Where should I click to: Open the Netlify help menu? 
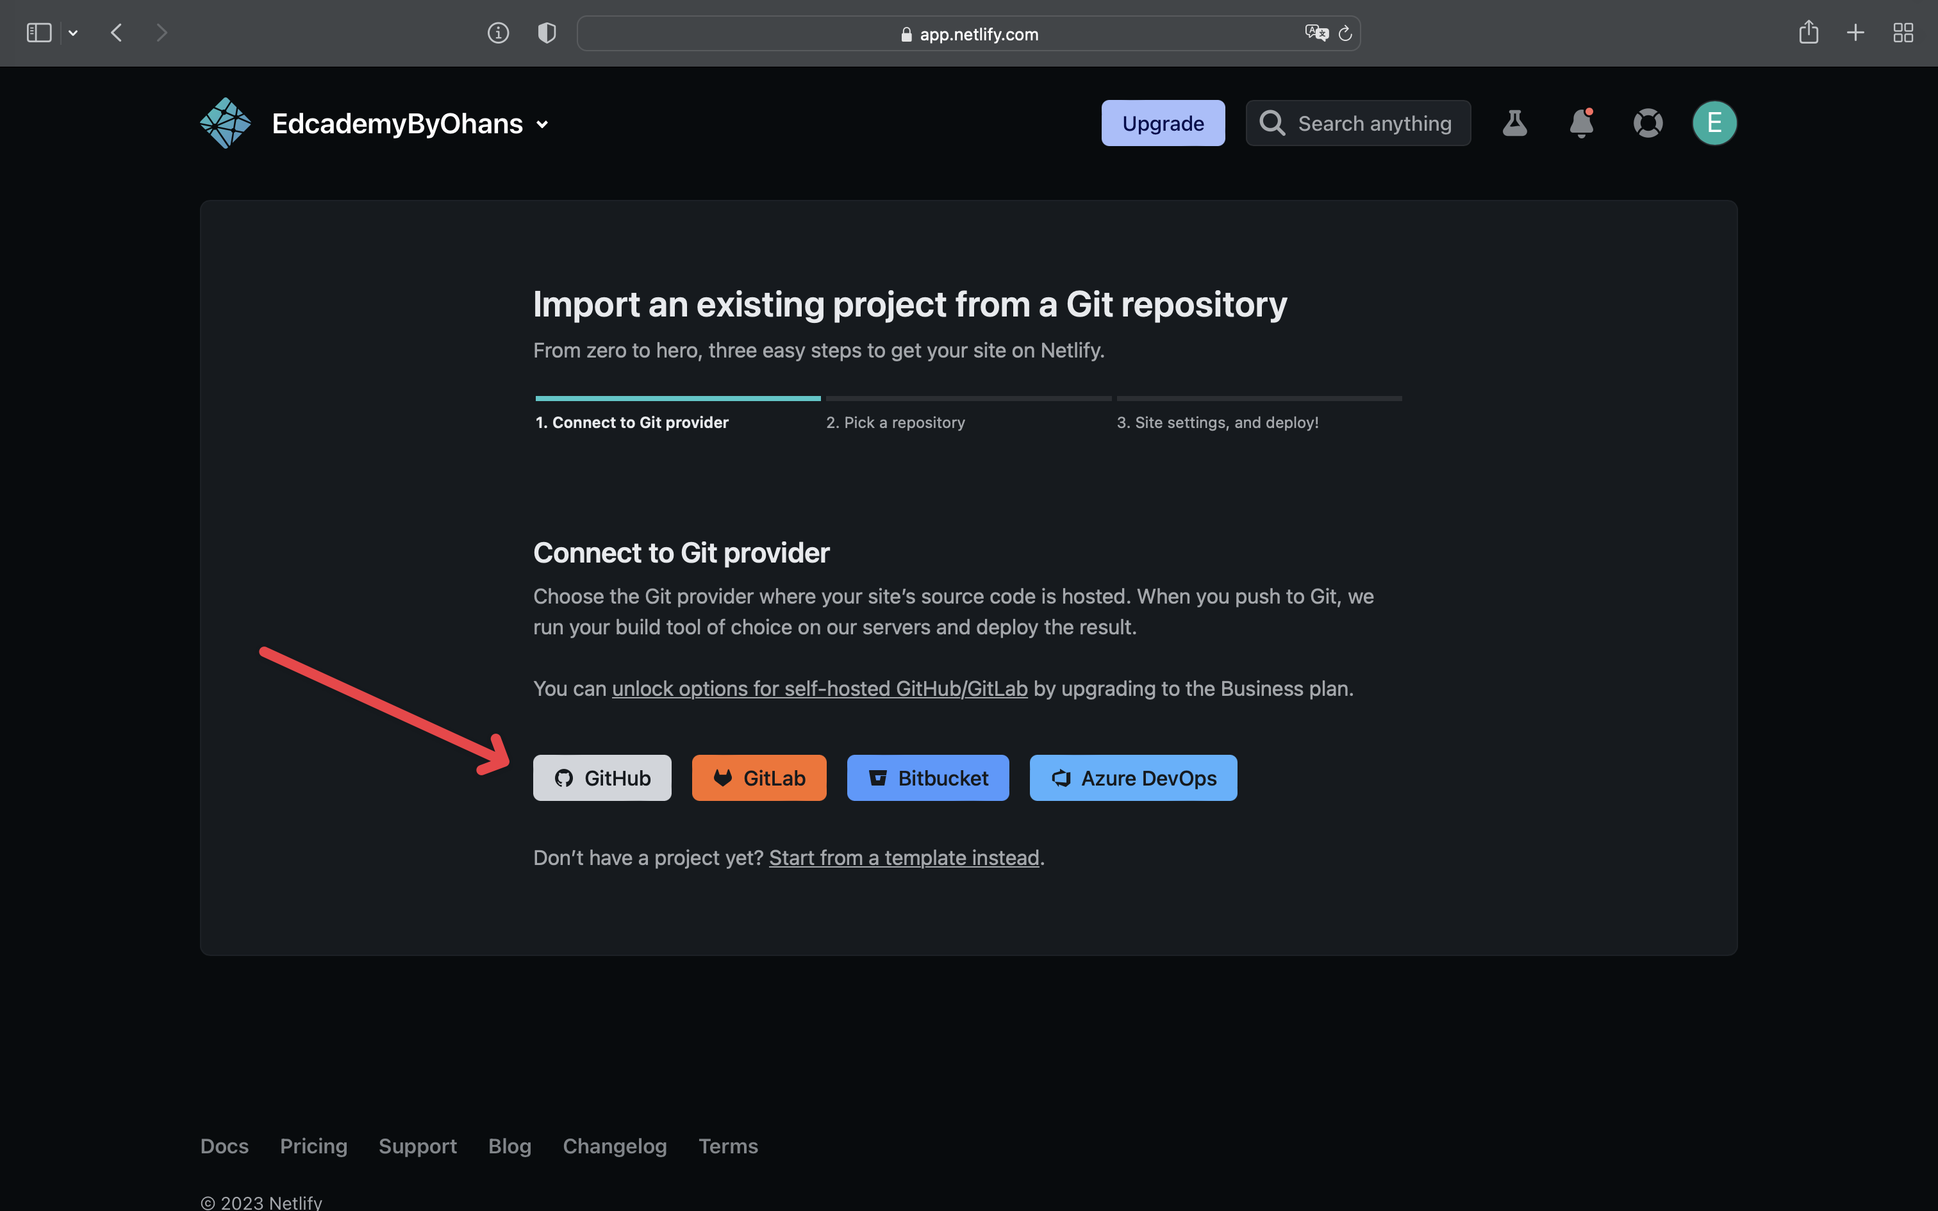1648,122
